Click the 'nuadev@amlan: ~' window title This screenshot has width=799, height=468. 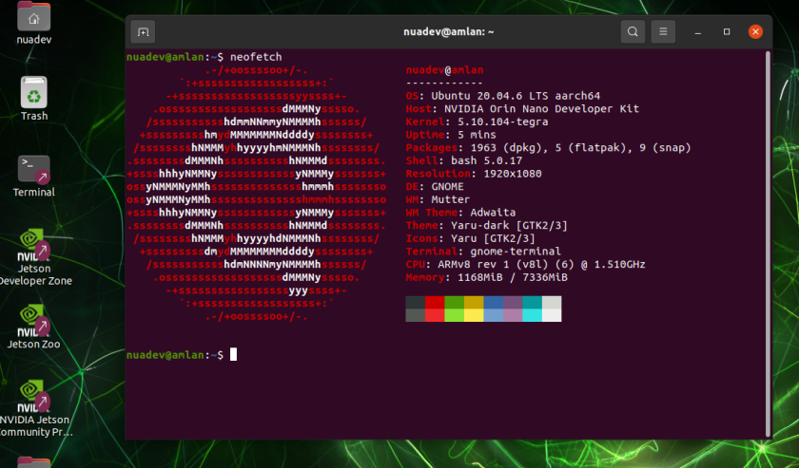pyautogui.click(x=449, y=32)
